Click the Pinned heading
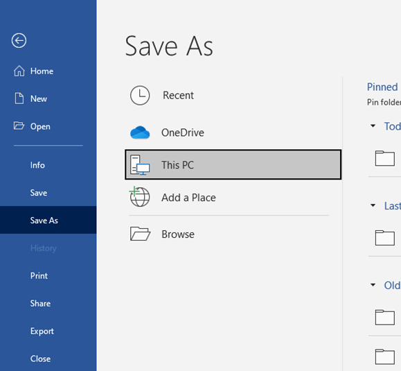The width and height of the screenshot is (401, 371). tap(382, 87)
